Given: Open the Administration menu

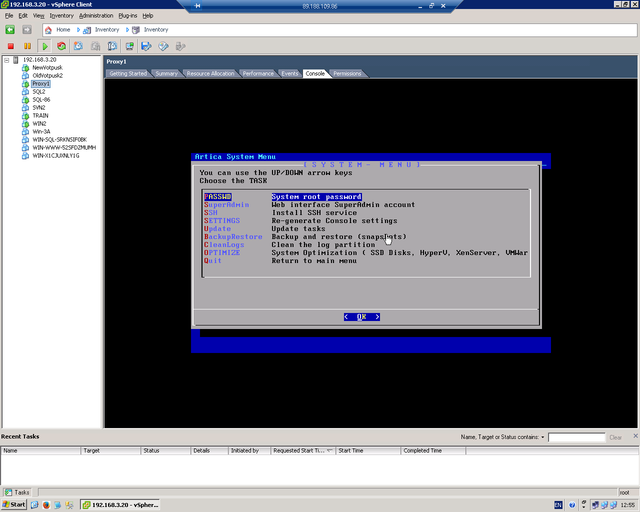Looking at the screenshot, I should pos(96,15).
